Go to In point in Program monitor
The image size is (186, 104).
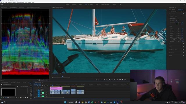point(104,79)
